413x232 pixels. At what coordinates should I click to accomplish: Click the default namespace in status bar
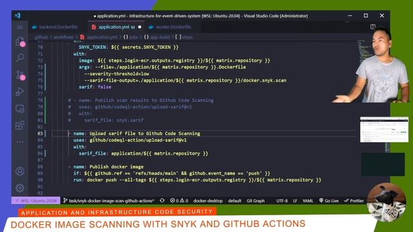pyautogui.click(x=234, y=200)
